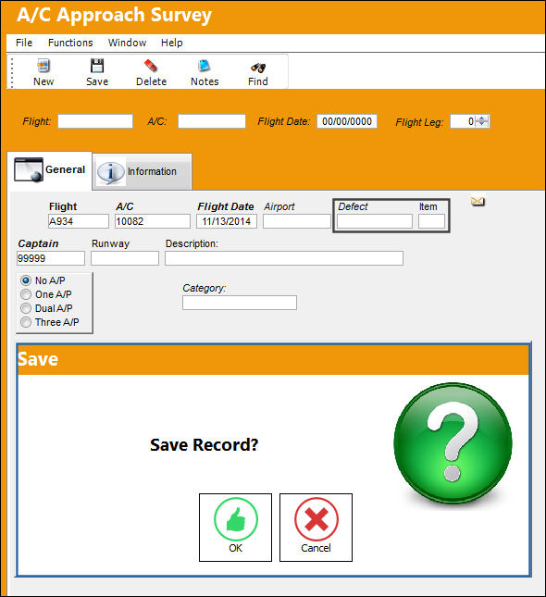Click the Flight Date field 11/13/2014
546x597 pixels.
[227, 221]
